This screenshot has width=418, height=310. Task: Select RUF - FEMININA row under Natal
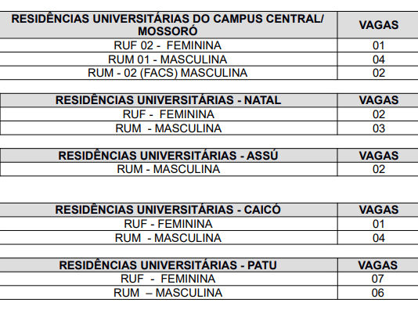coord(209,114)
